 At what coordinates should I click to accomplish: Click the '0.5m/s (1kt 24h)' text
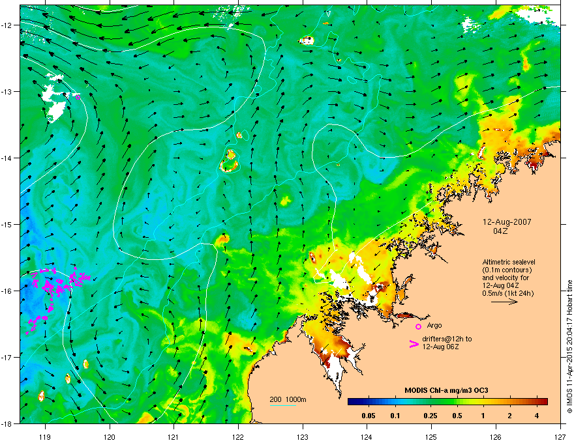[507, 293]
